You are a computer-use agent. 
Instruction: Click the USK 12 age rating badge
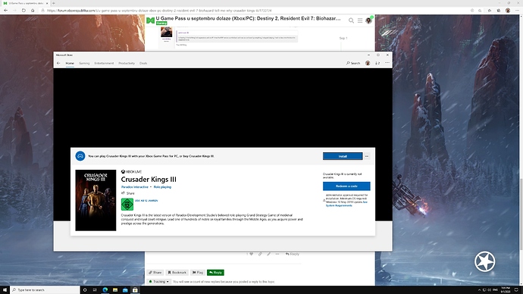click(x=127, y=205)
